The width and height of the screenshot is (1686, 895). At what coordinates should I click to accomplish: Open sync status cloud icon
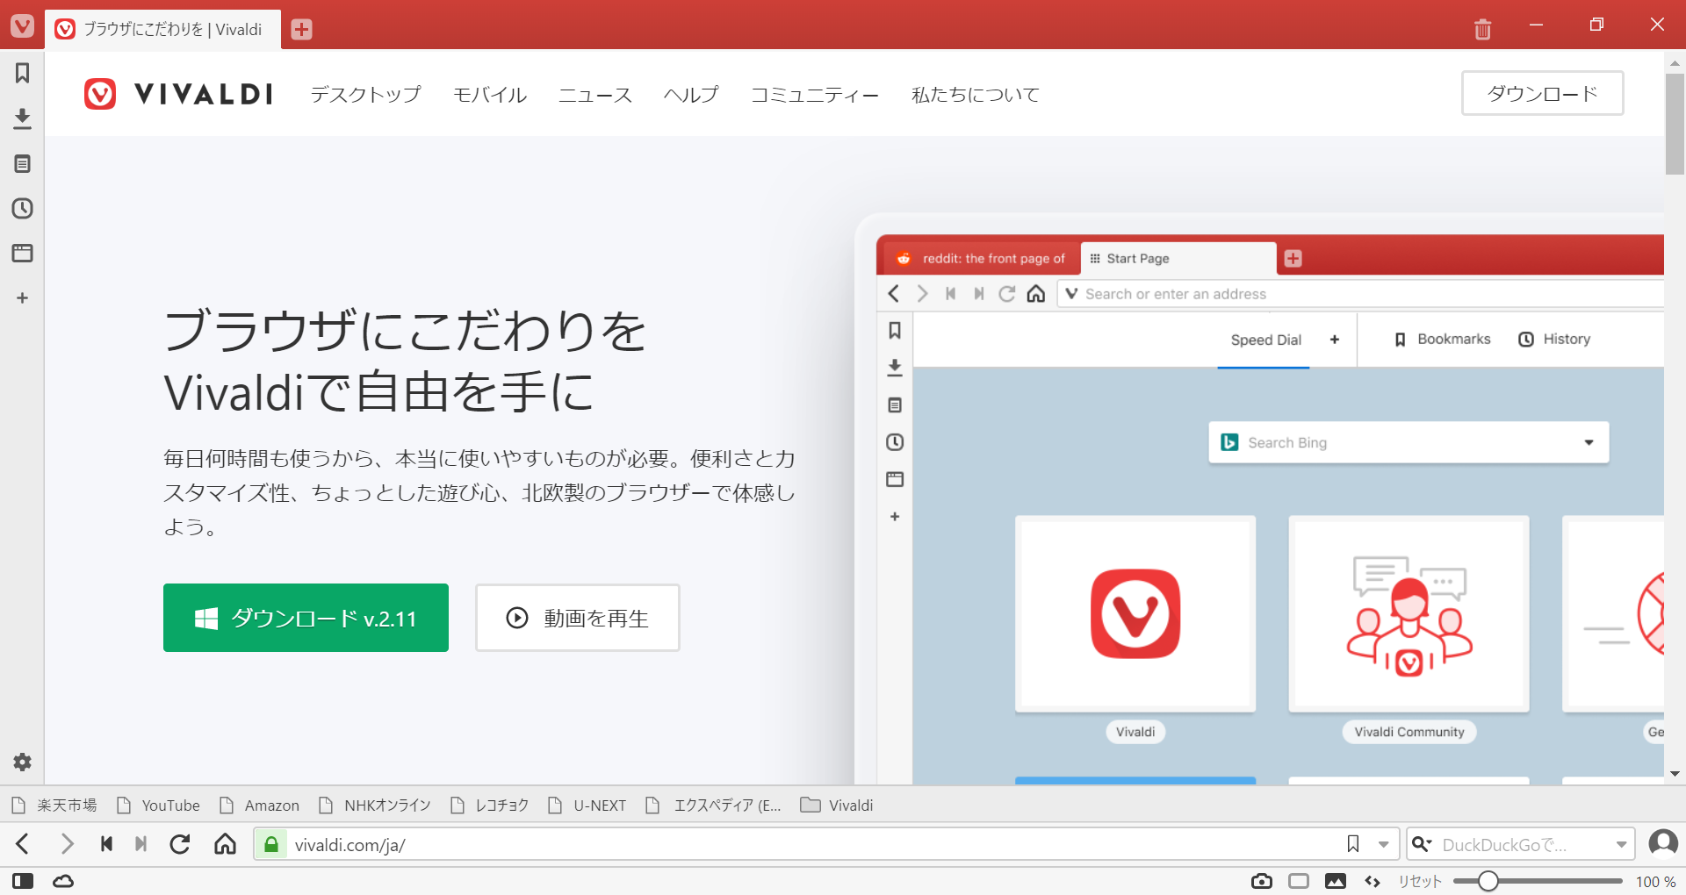(x=63, y=881)
